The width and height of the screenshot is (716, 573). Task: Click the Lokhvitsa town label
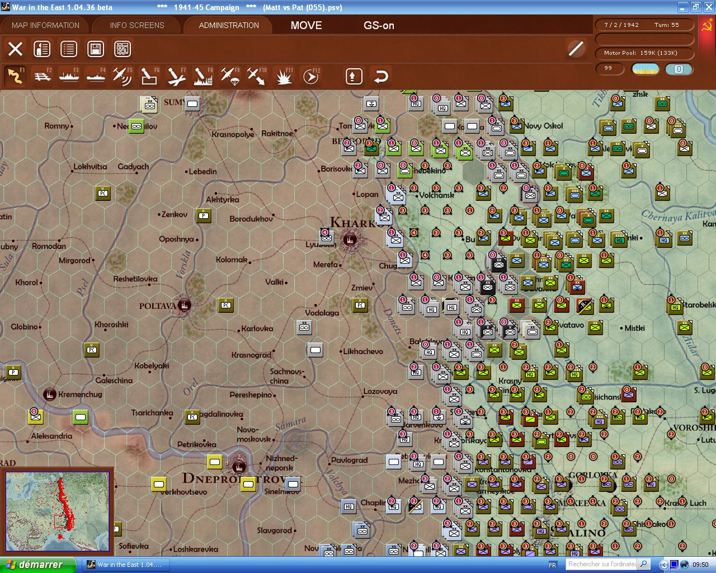[x=90, y=167]
